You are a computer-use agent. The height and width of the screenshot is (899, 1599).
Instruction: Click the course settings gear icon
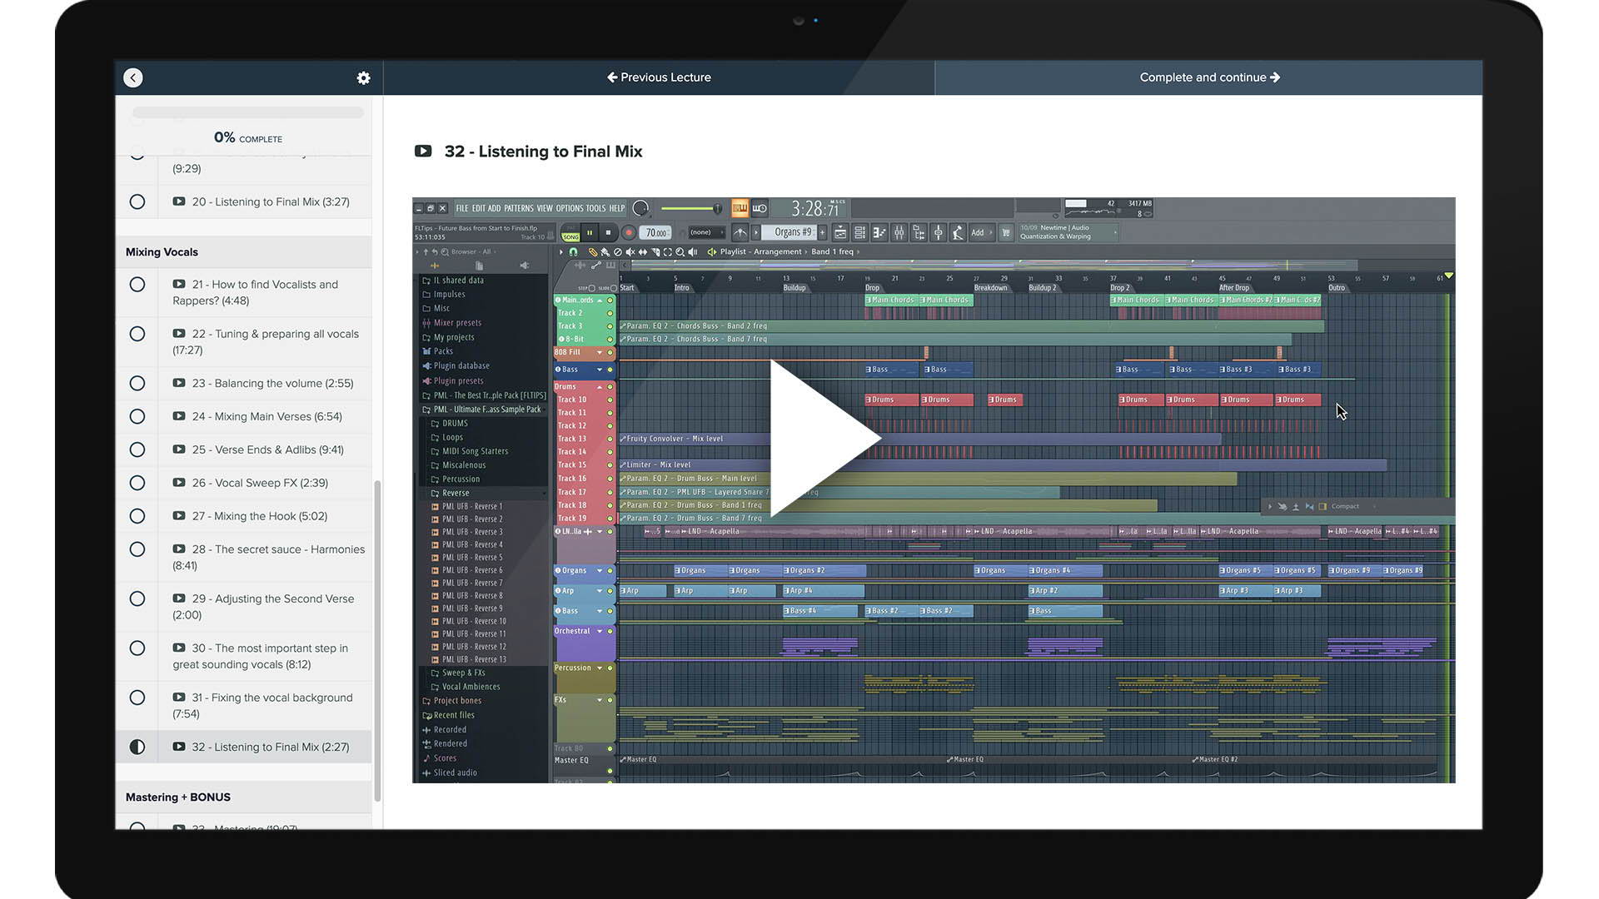pyautogui.click(x=363, y=77)
